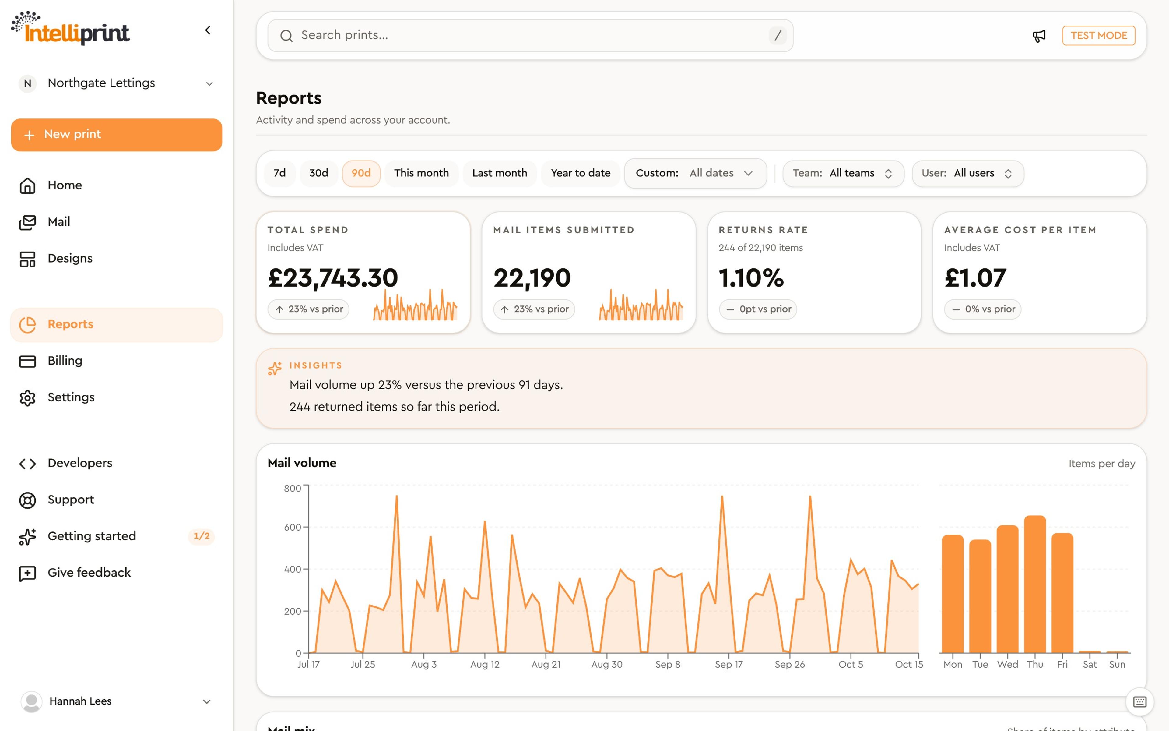Click the search magnifier icon
This screenshot has height=731, width=1169.
coord(286,36)
